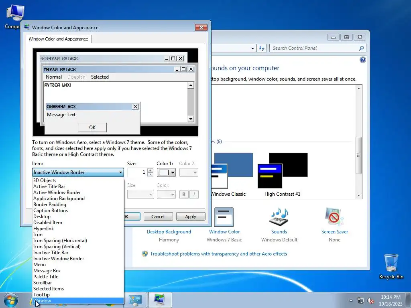This screenshot has width=411, height=308.
Task: Open the Screen Saver icon
Action: 334,217
